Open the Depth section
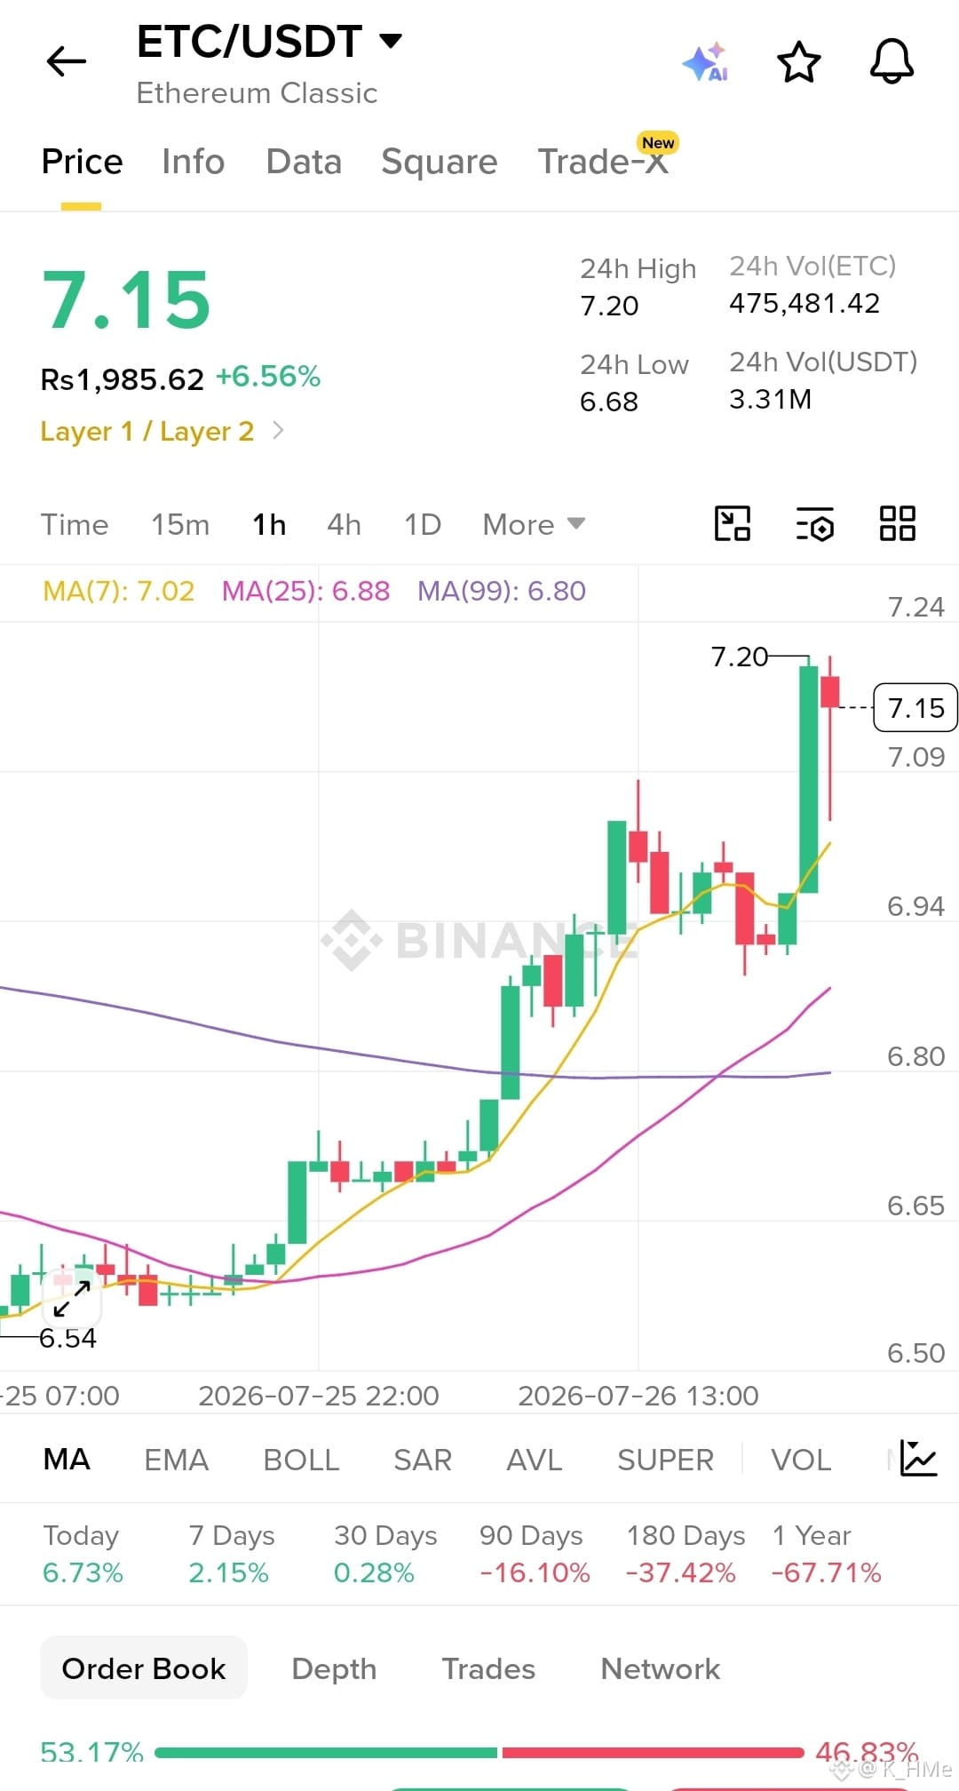 click(334, 1668)
